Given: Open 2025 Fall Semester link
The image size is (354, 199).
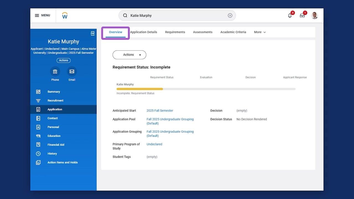Looking at the screenshot, I should click(160, 111).
